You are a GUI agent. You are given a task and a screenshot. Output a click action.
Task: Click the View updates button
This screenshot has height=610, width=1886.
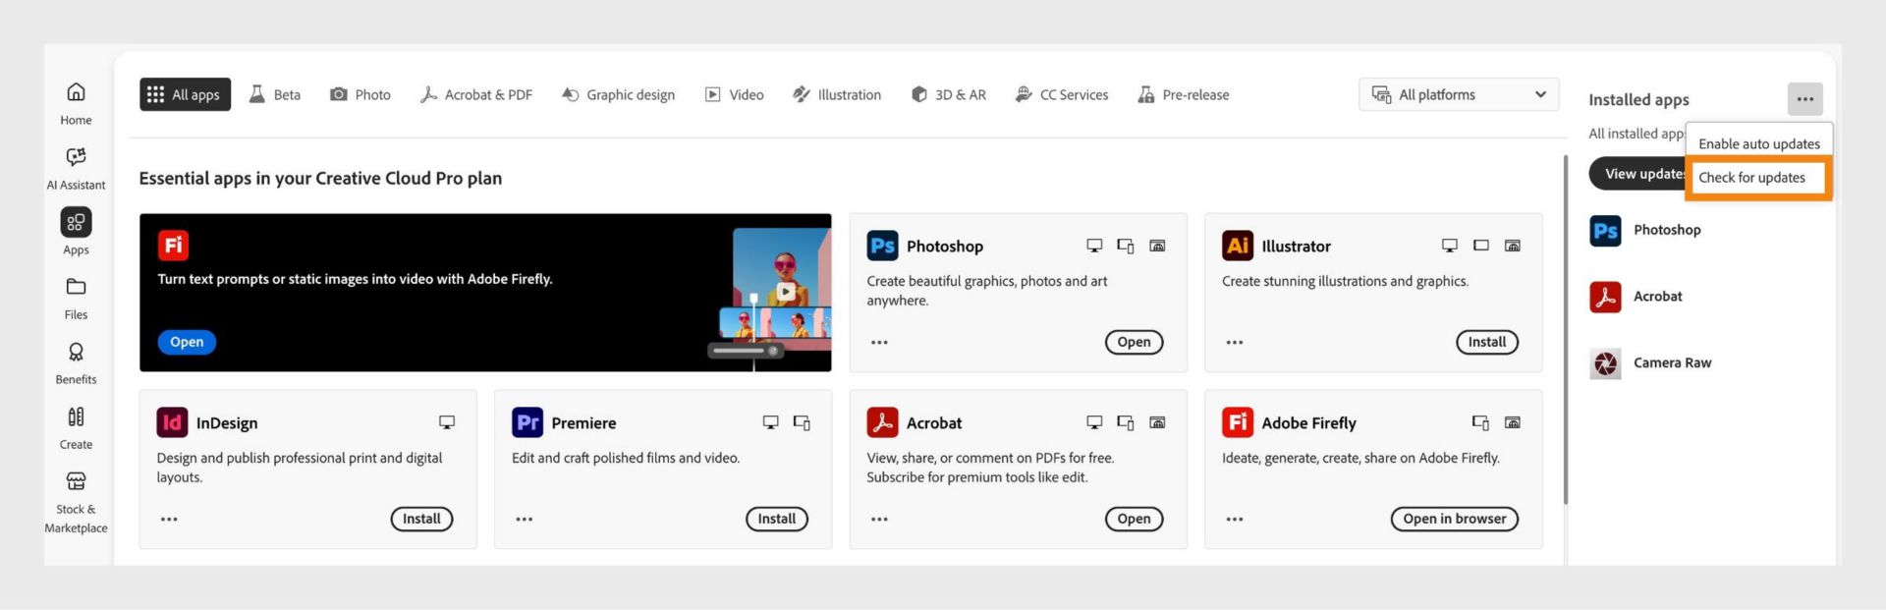click(x=1638, y=174)
